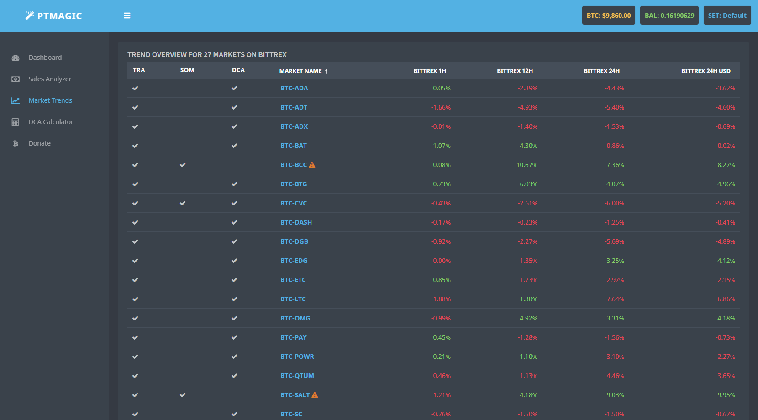The width and height of the screenshot is (758, 420).
Task: Click the BAL 0.16190629 balance button
Action: click(x=669, y=16)
